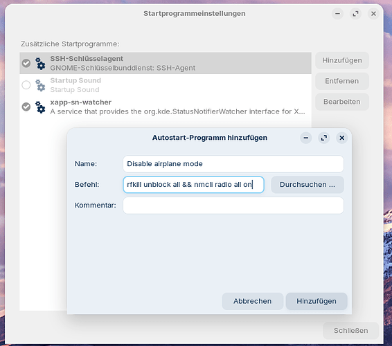Close the Startprogrammeinstellungen window
Image resolution: width=392 pixels, height=346 pixels.
(x=373, y=14)
